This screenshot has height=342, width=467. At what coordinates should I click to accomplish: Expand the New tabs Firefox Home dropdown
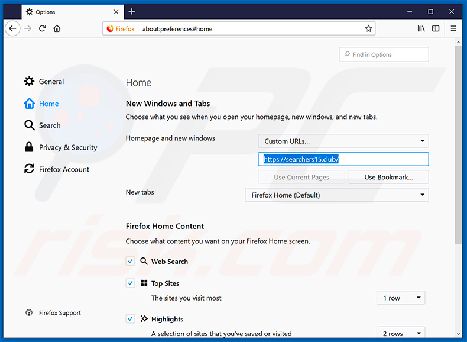pyautogui.click(x=337, y=195)
